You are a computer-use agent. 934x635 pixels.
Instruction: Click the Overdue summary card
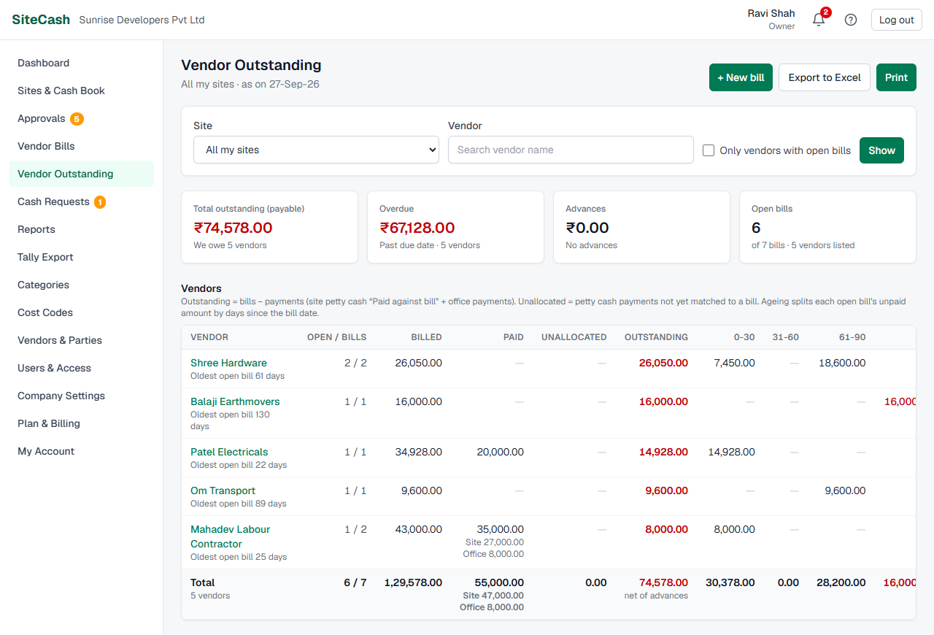[455, 227]
